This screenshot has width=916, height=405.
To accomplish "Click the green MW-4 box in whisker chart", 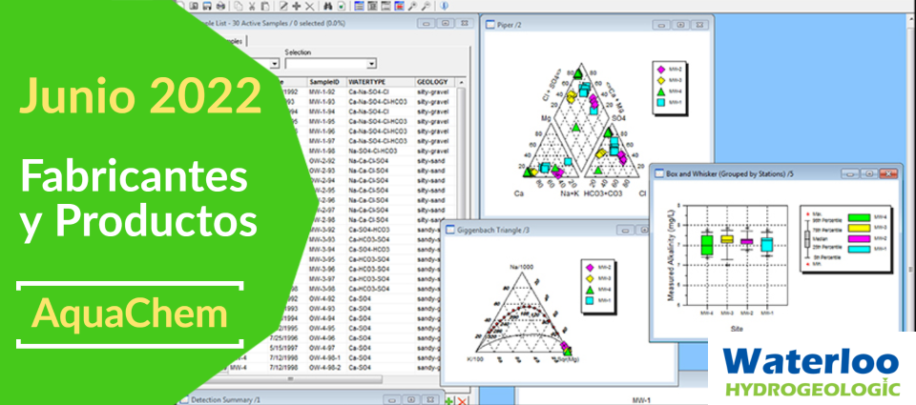I will tap(707, 245).
